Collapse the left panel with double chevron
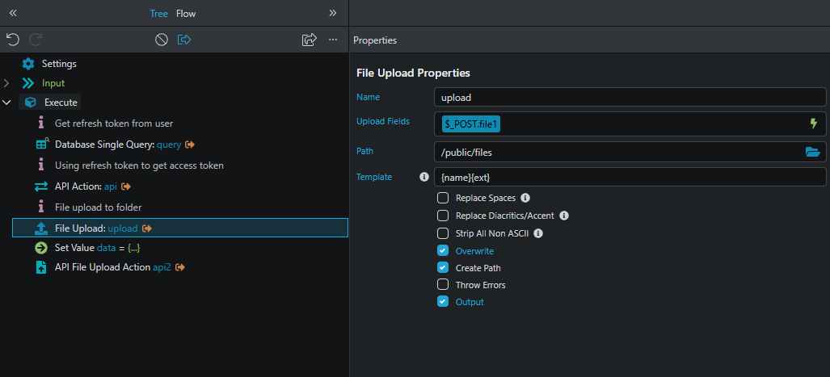The height and width of the screenshot is (377, 830). pos(13,13)
